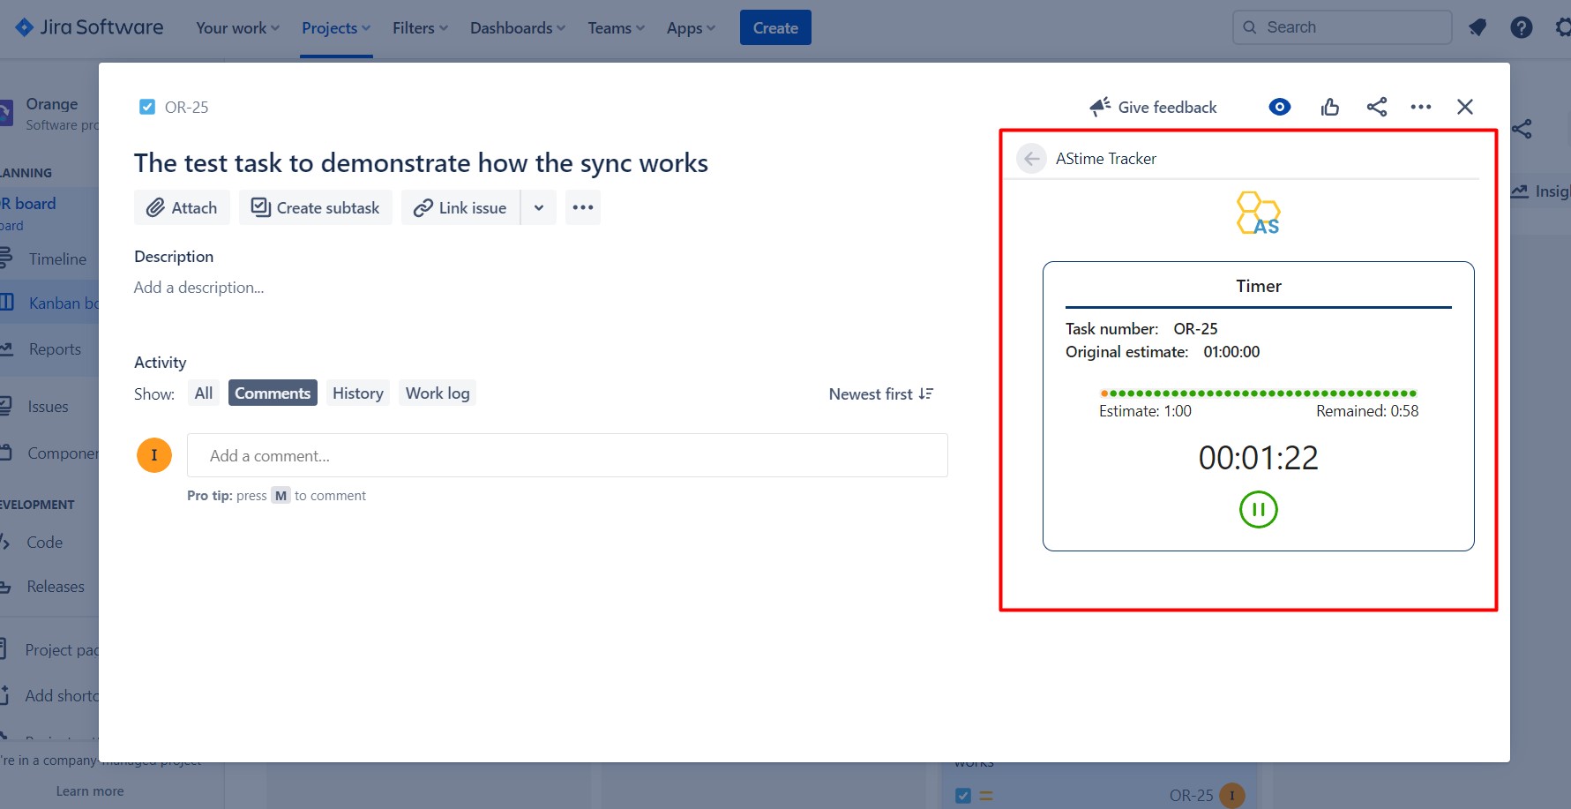Open the help question mark icon
Image resolution: width=1571 pixels, height=809 pixels.
point(1522,27)
